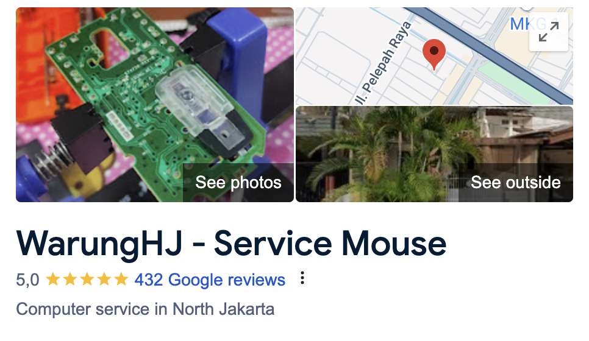589x341 pixels.
Task: Click the fourth yellow rating star
Action: click(104, 279)
